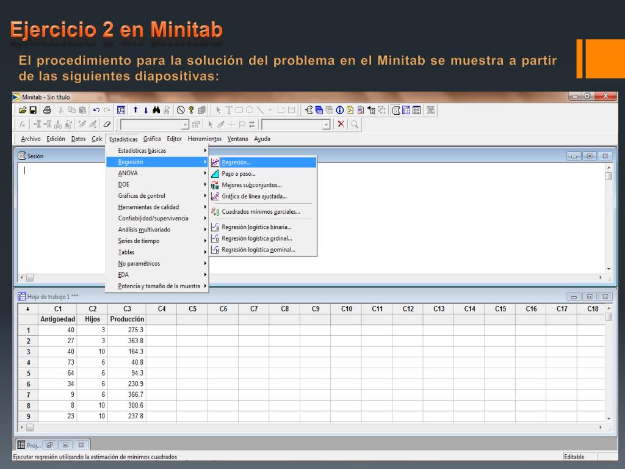Click the Session window vertical scrollbar thumb
The height and width of the screenshot is (469, 625).
tap(609, 176)
